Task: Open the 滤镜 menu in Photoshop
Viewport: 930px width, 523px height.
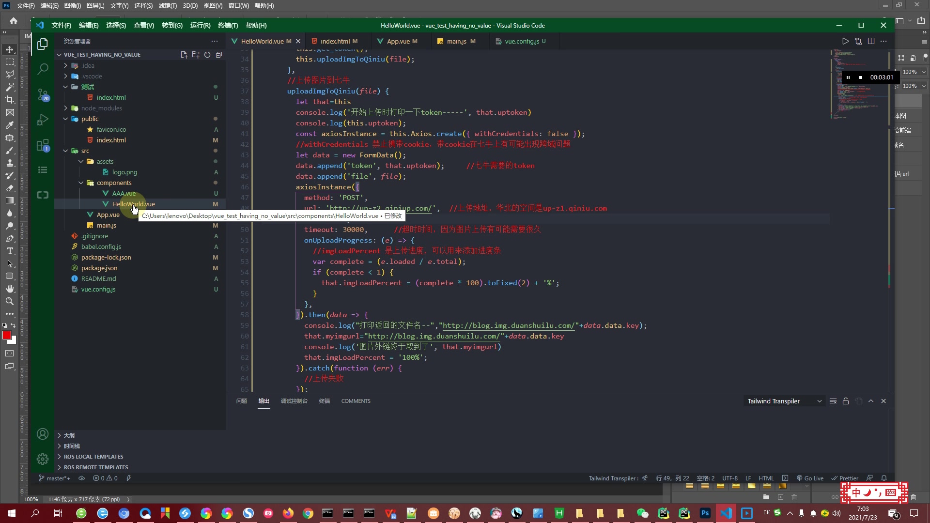Action: 167,6
